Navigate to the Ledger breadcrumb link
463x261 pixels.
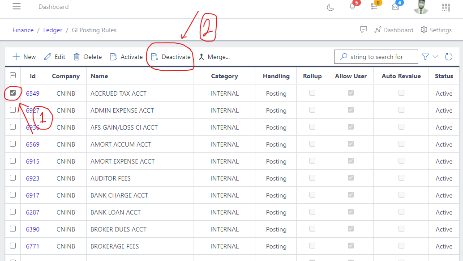[x=52, y=30]
